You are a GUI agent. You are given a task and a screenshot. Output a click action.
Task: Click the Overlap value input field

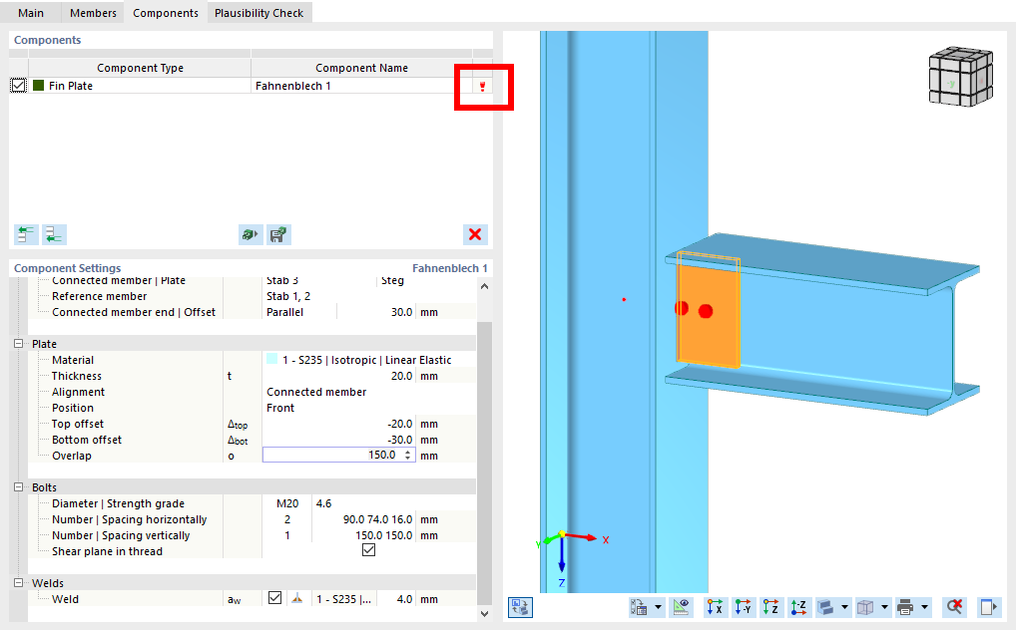pyautogui.click(x=329, y=454)
